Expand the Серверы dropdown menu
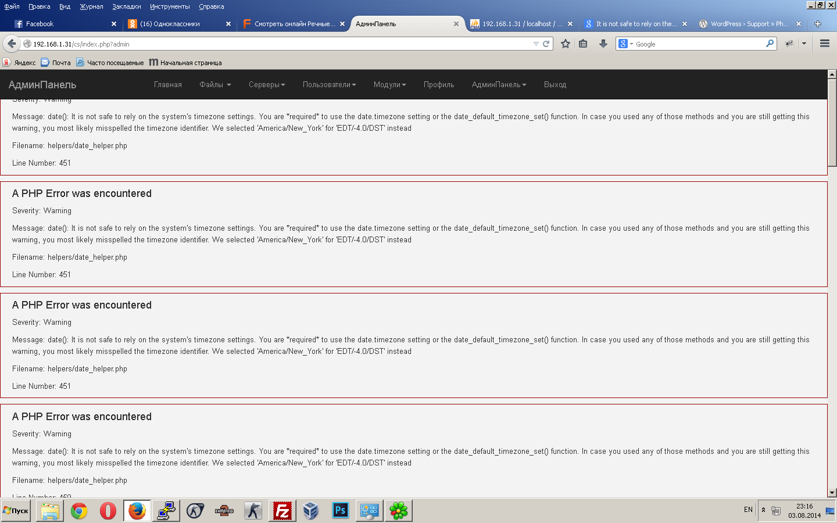837x523 pixels. 267,85
